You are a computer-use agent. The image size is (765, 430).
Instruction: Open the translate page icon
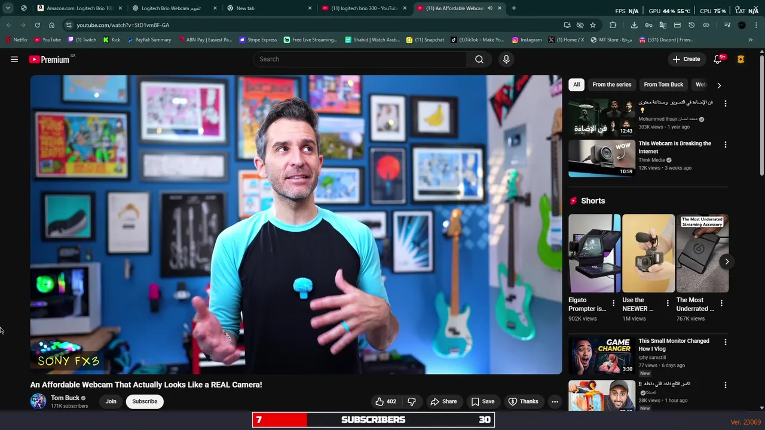click(663, 25)
